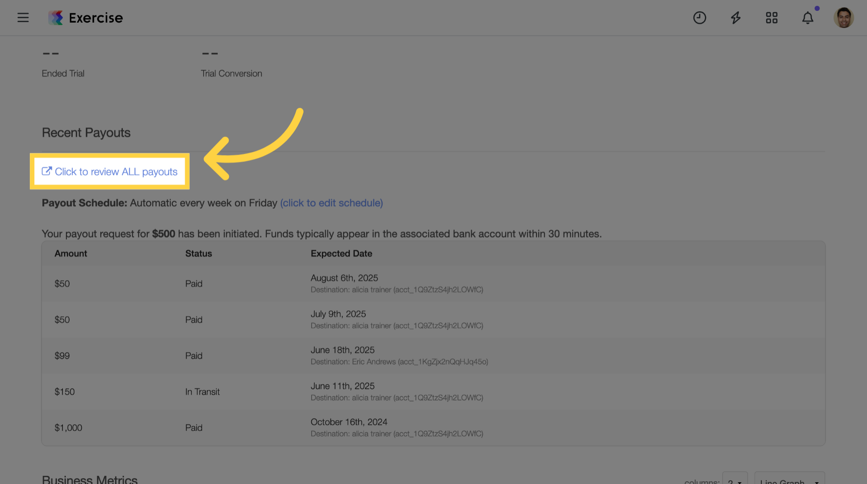Click the edit schedule link

point(331,203)
